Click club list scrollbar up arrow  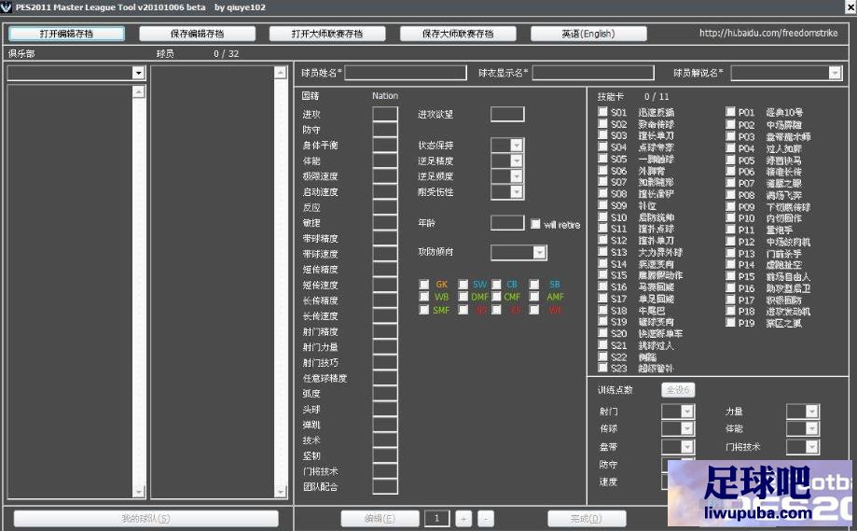click(139, 91)
